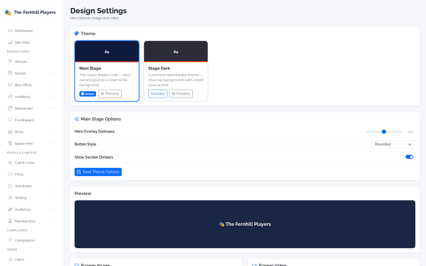Click the Hero Overlay Darkness slider handle
Viewport: 426px width, 266px height.
(384, 132)
